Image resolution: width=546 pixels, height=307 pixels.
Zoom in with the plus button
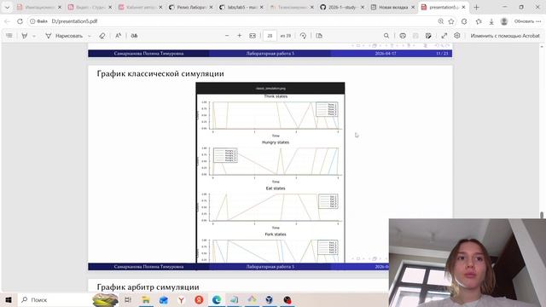[x=240, y=36]
